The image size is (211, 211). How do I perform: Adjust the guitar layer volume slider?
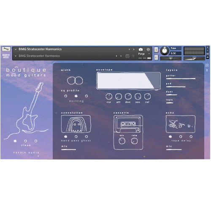coord(181,78)
